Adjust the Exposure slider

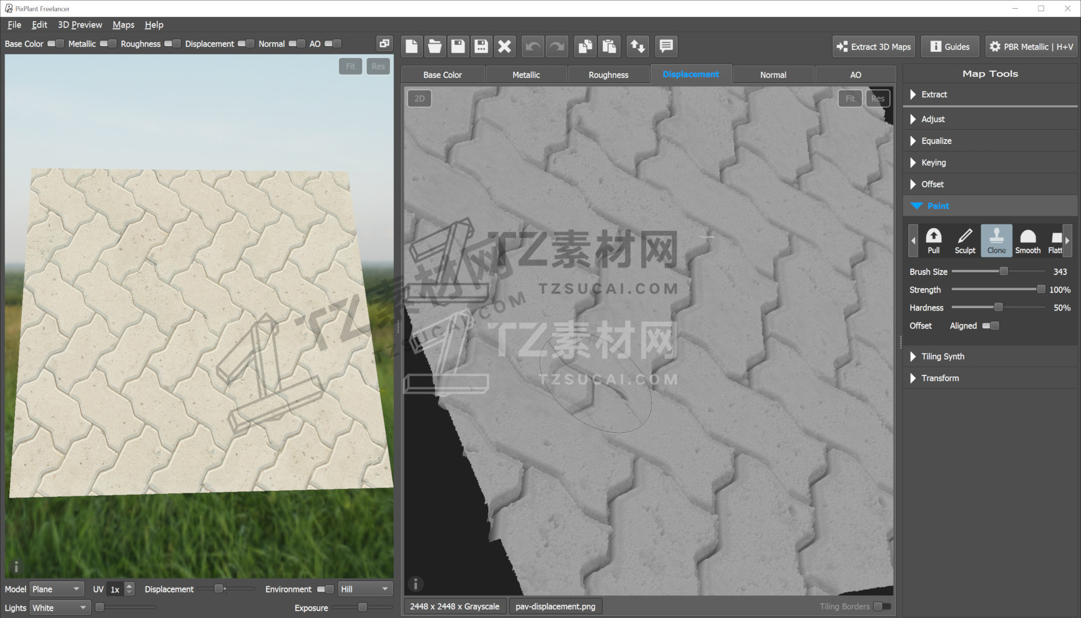pyautogui.click(x=362, y=607)
